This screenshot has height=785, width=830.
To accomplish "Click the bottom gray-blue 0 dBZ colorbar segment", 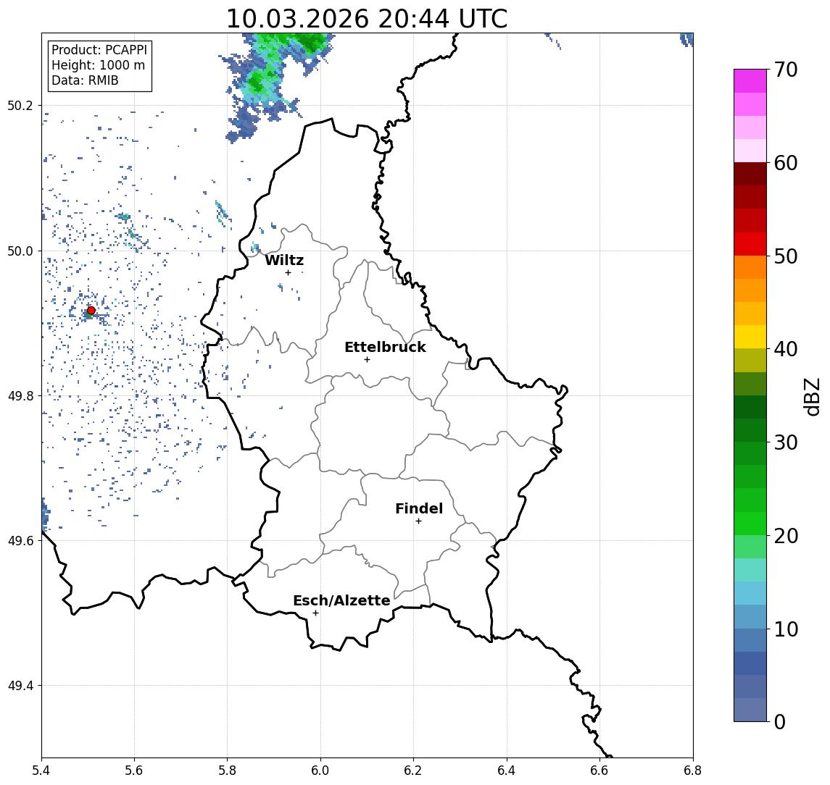I will click(x=750, y=710).
